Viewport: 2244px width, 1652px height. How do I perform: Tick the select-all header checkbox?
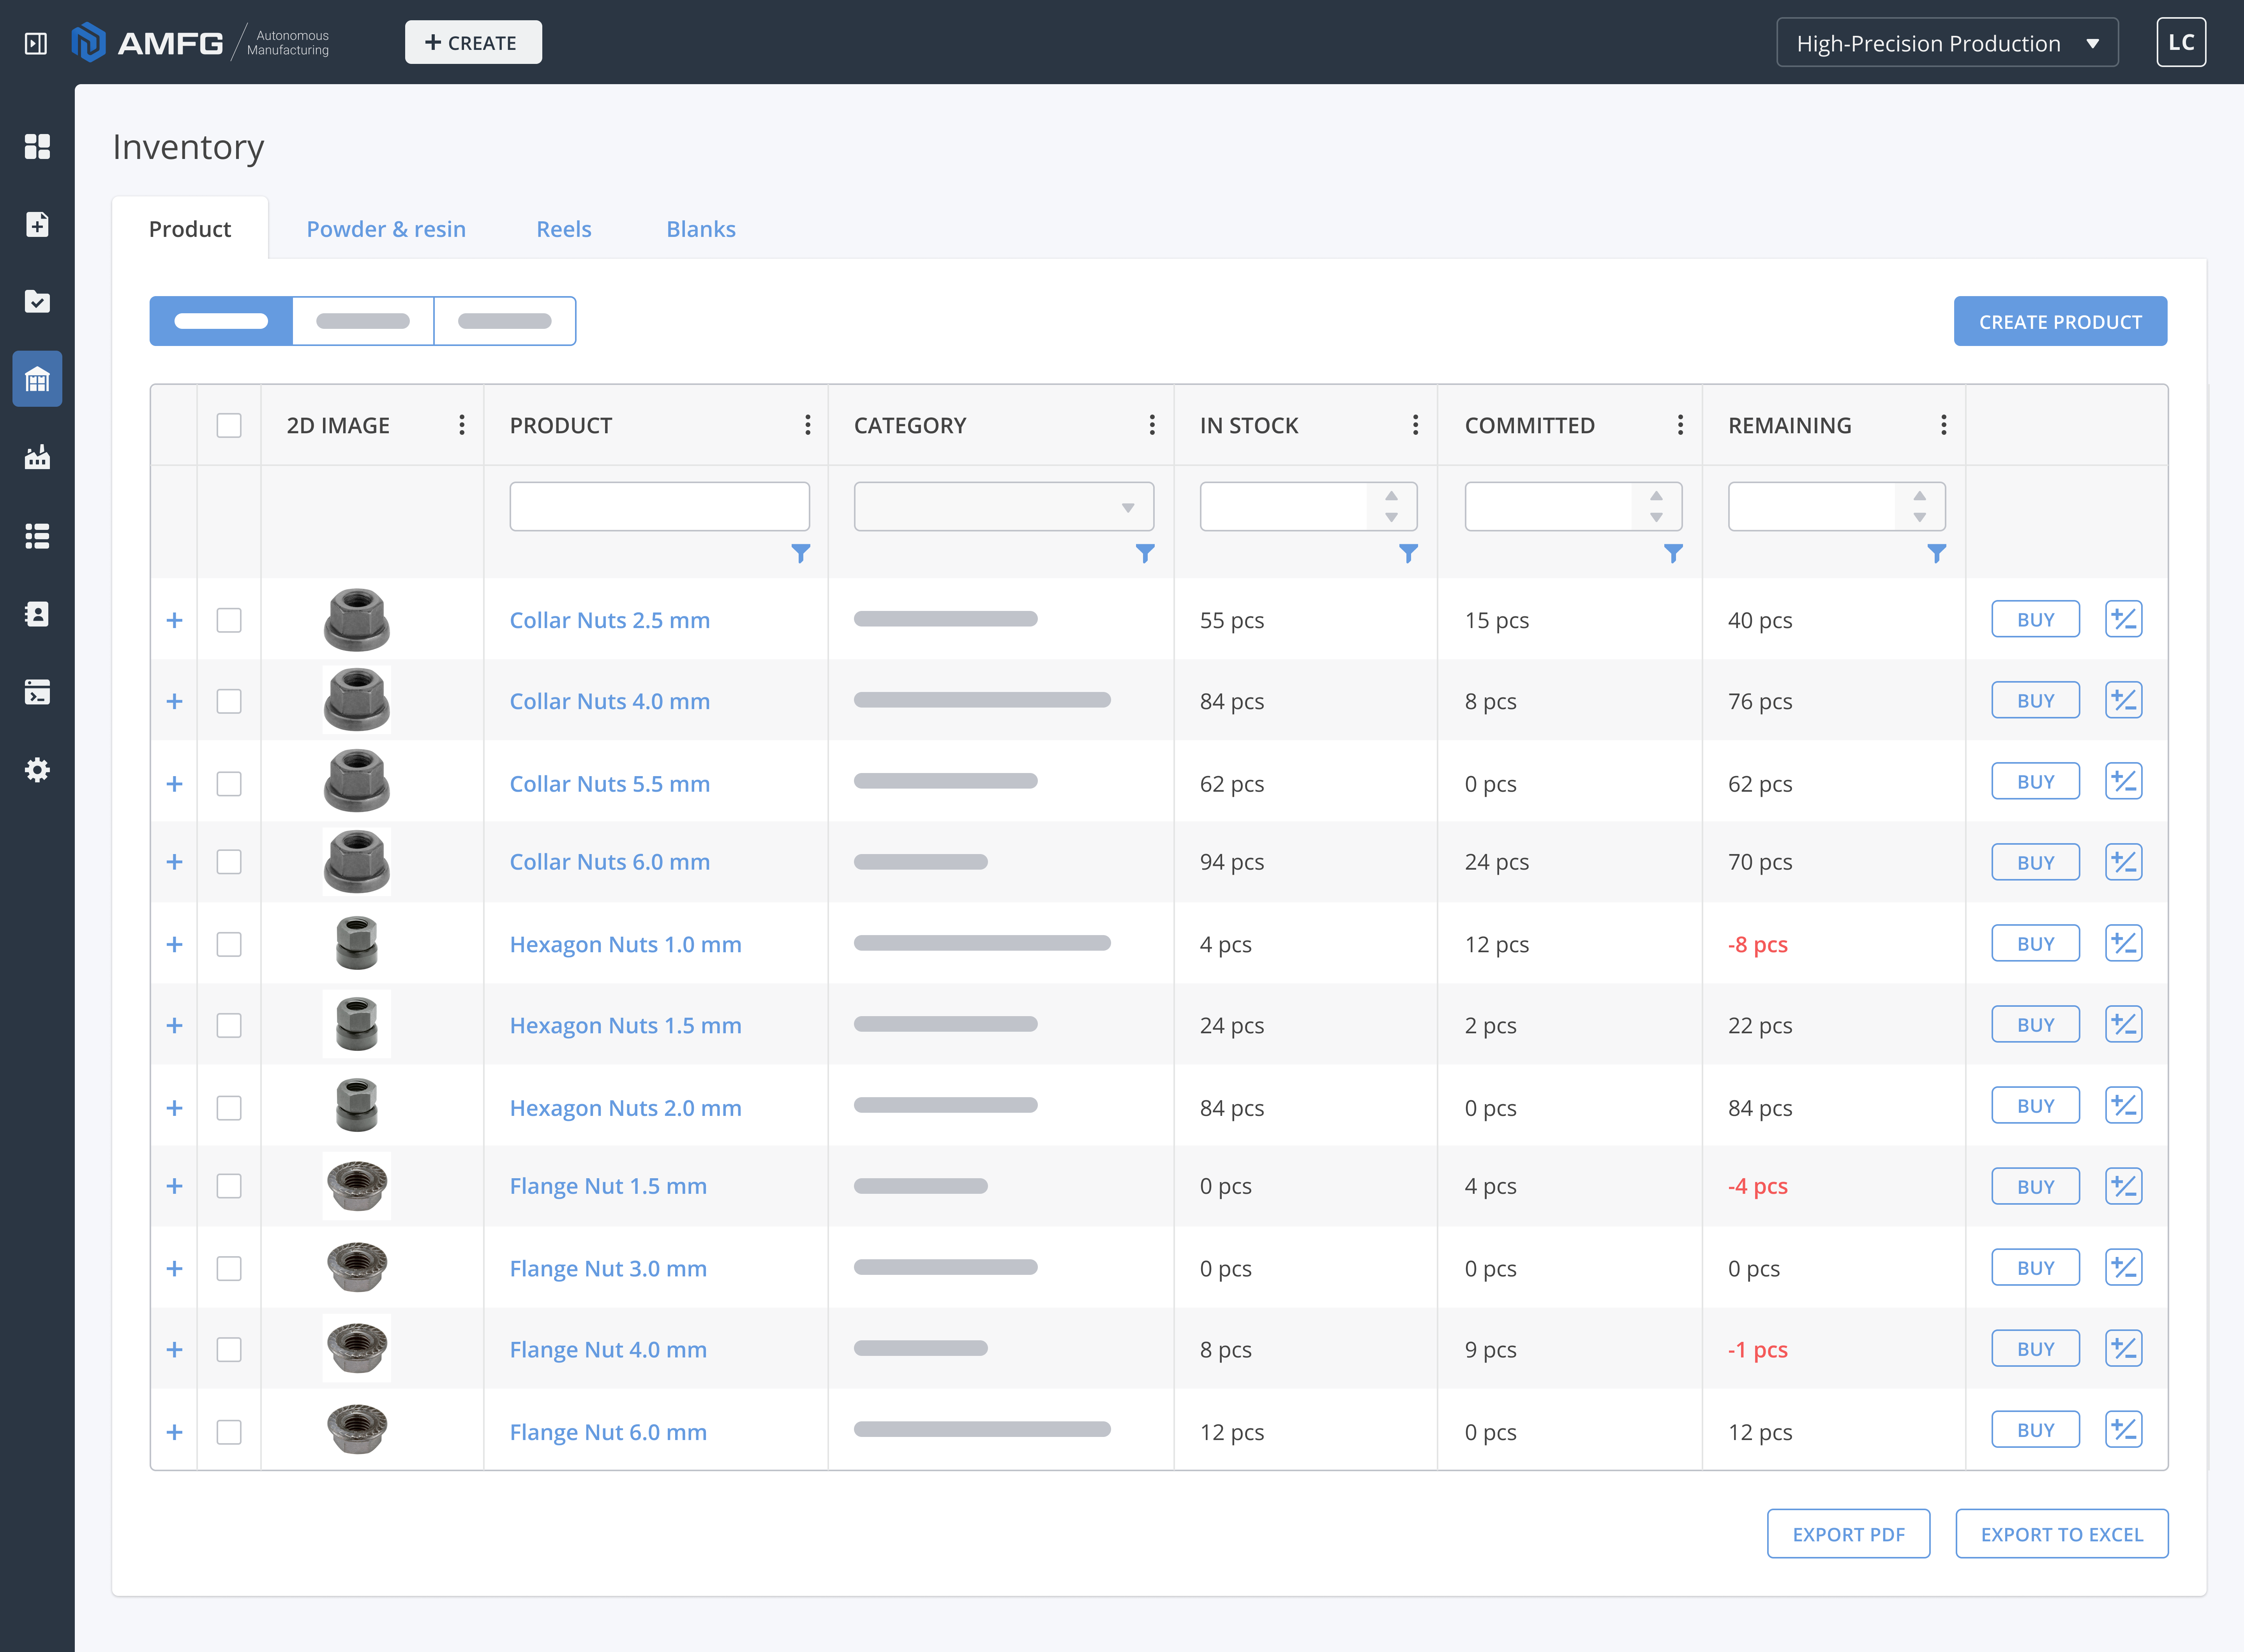(x=229, y=425)
